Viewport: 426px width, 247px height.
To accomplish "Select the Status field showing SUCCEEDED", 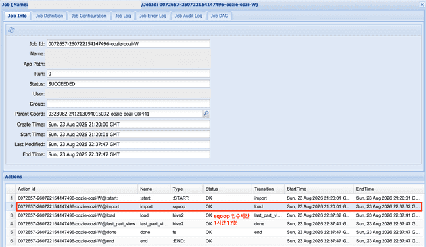I will [x=128, y=84].
